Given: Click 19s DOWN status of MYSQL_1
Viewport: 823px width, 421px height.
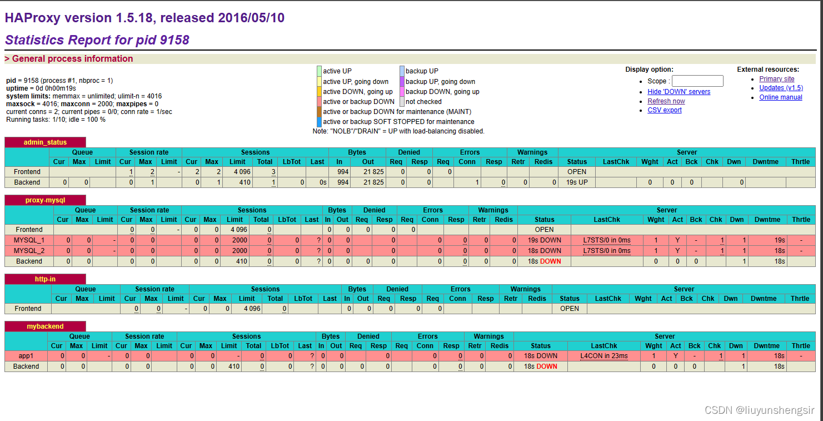Looking at the screenshot, I should 544,240.
